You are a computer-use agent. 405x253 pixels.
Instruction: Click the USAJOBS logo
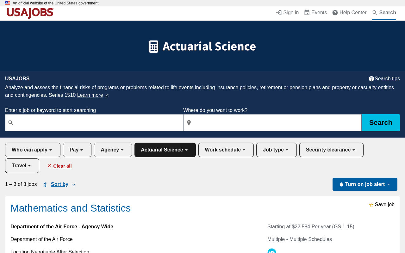(30, 13)
